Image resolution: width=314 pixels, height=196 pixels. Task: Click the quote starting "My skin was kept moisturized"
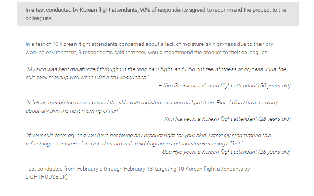tap(155, 73)
